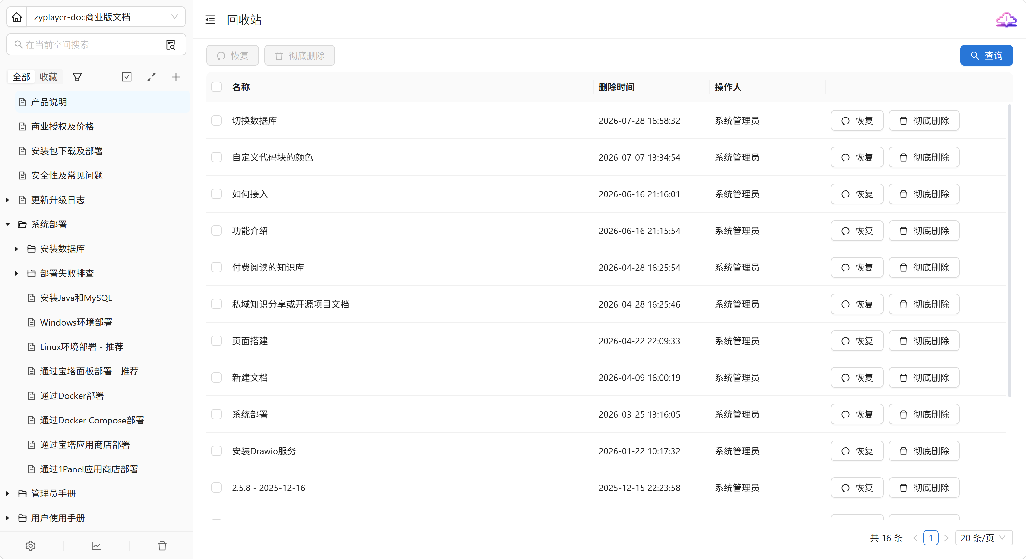
Task: Permanently delete the 自定义代码块的颜色 document
Action: (x=924, y=157)
